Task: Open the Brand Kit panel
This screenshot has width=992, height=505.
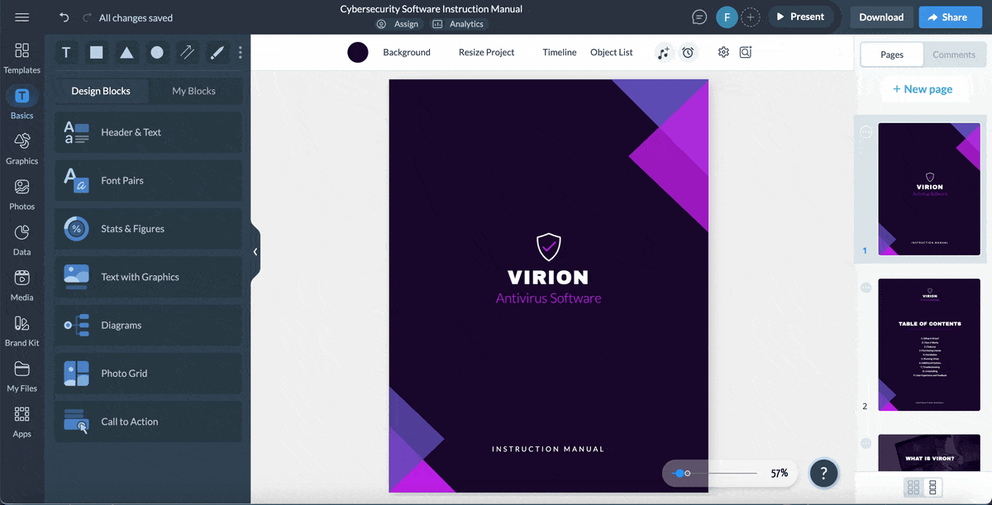Action: (22, 331)
